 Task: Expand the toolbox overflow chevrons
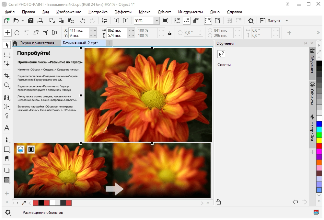coord(7,202)
